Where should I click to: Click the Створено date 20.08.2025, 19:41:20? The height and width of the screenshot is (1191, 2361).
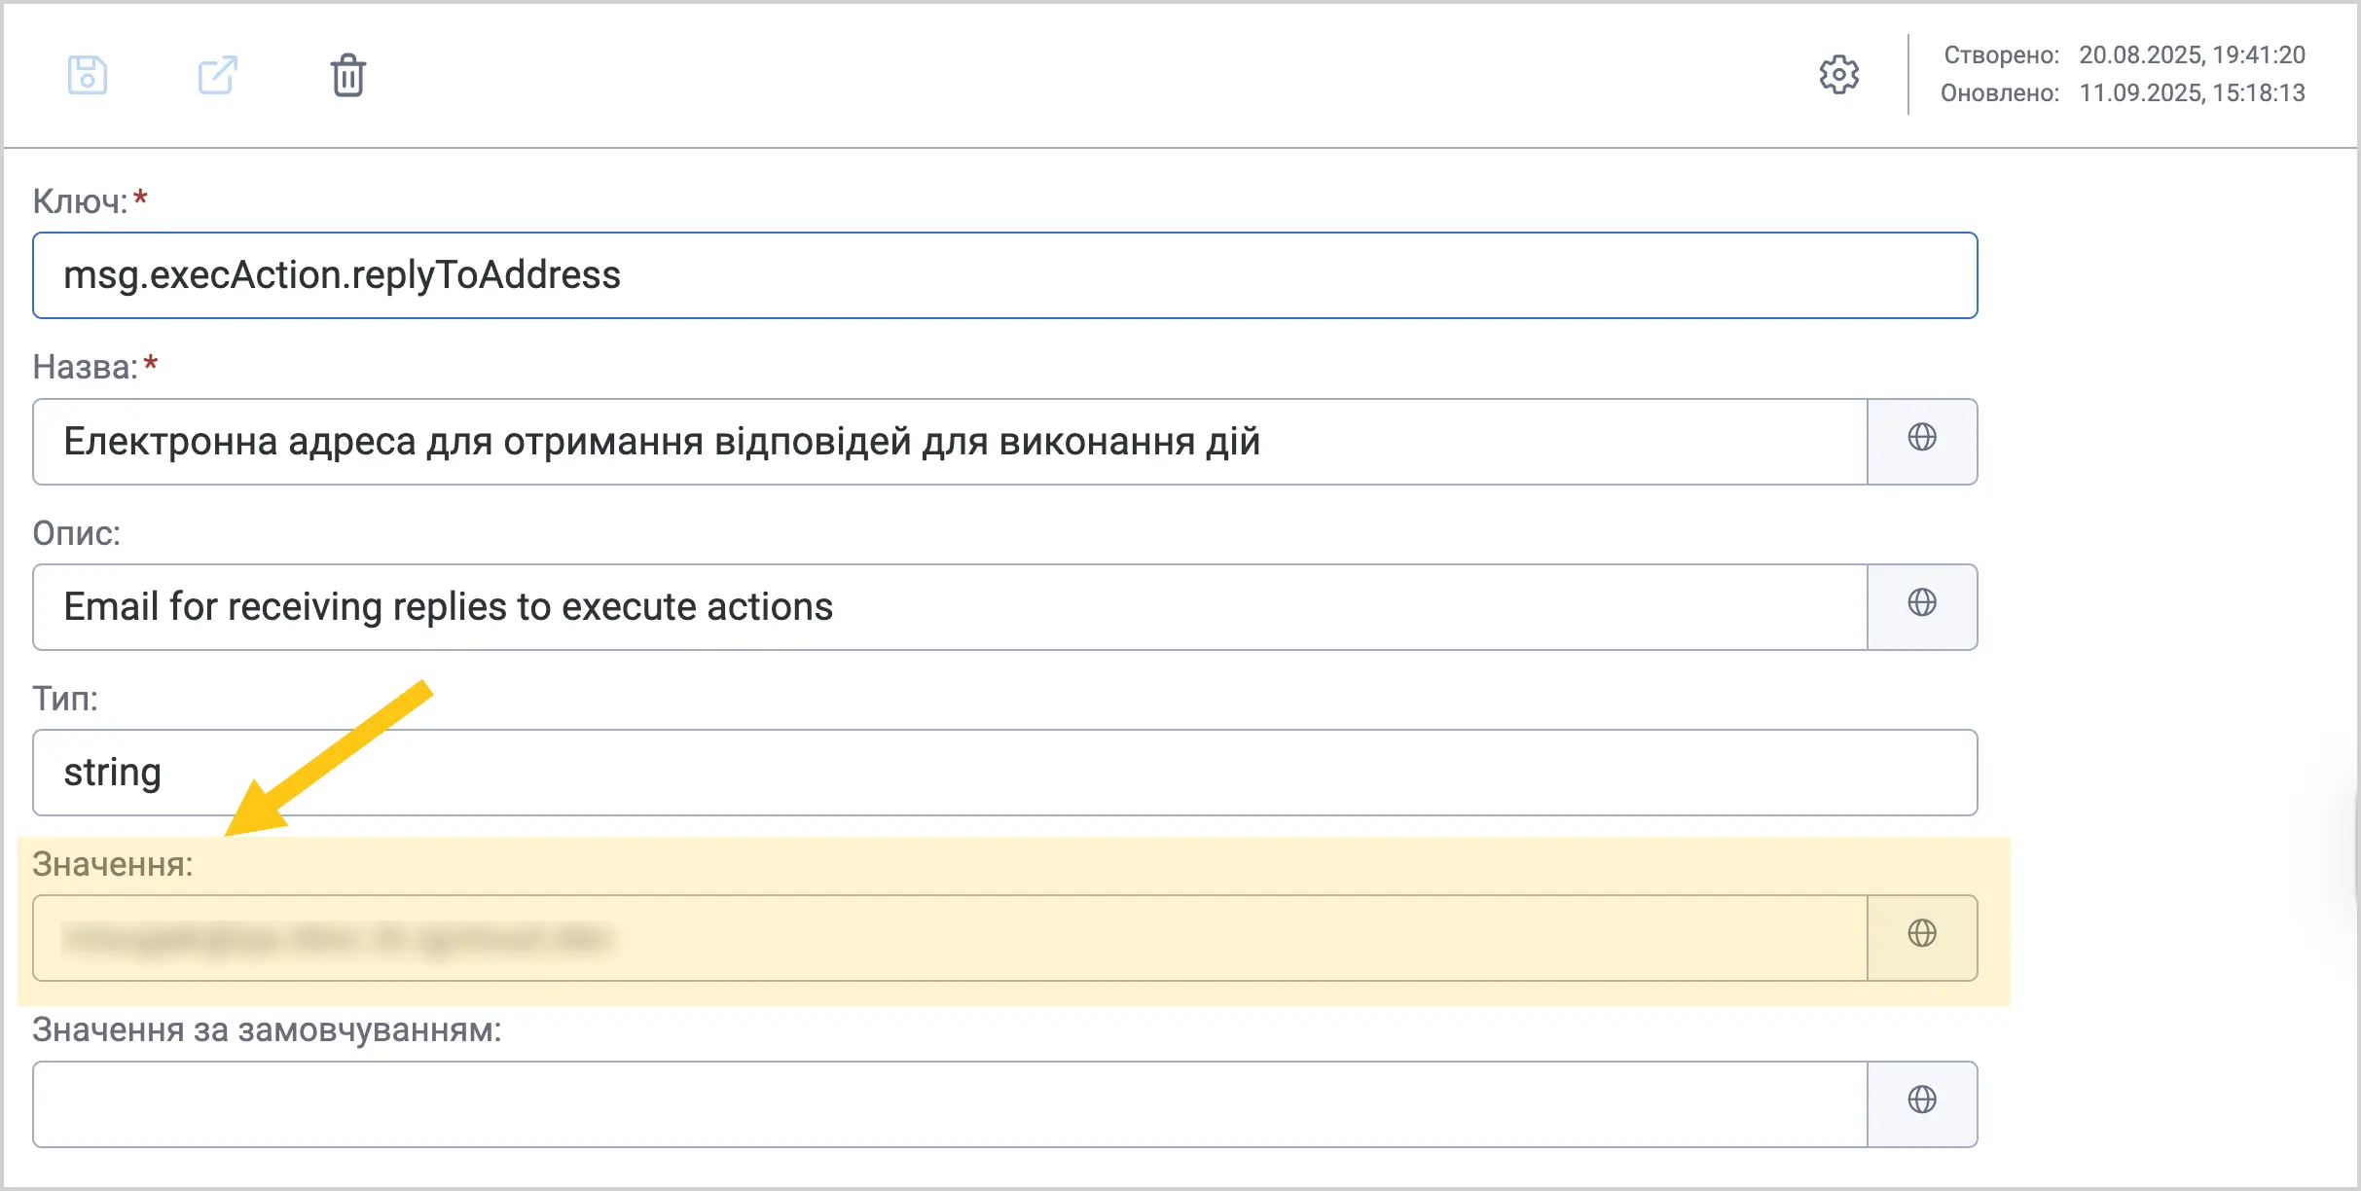(2192, 54)
